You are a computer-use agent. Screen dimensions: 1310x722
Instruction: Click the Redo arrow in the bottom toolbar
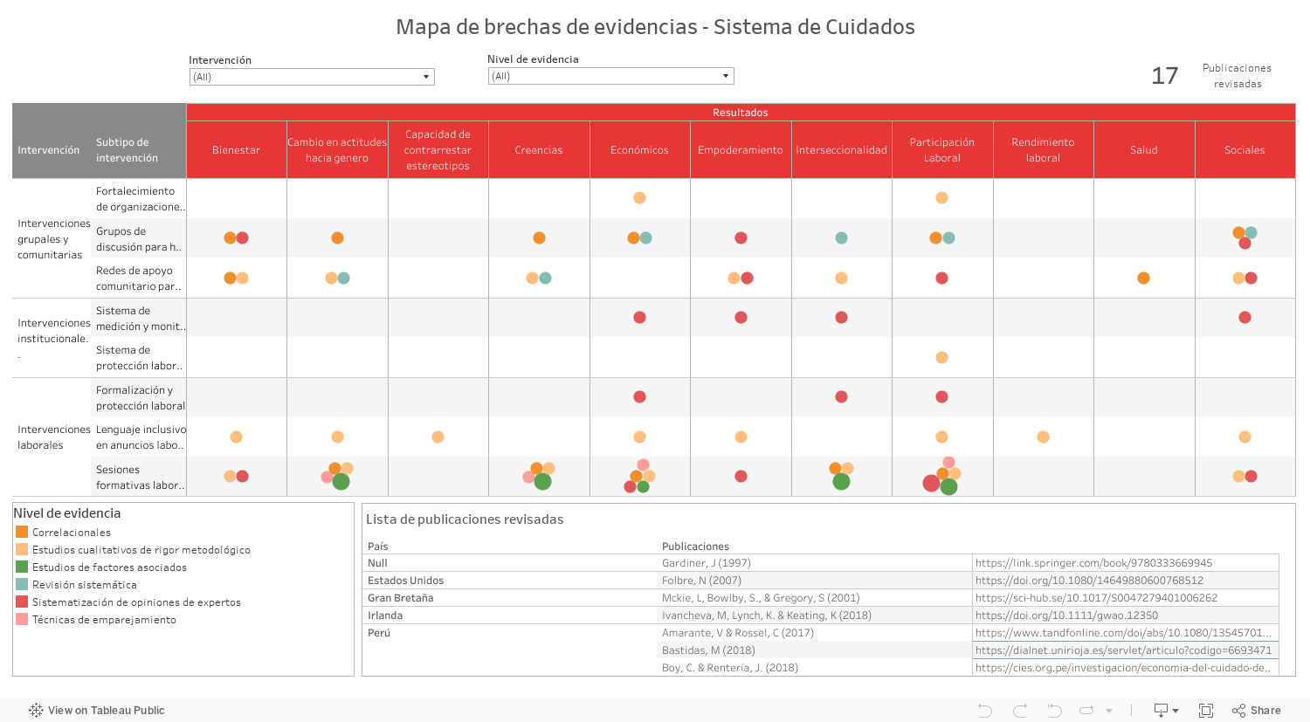click(x=1020, y=711)
